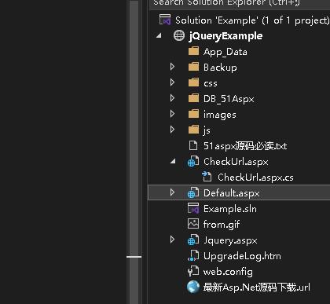Select the images folder name
This screenshot has height=304, width=330.
pos(220,115)
